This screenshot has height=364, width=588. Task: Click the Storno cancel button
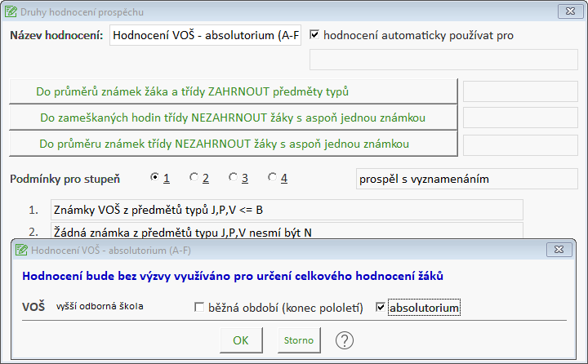[x=297, y=340]
